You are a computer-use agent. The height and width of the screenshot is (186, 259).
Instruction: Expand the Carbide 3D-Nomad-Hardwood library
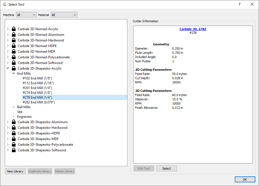8,40
